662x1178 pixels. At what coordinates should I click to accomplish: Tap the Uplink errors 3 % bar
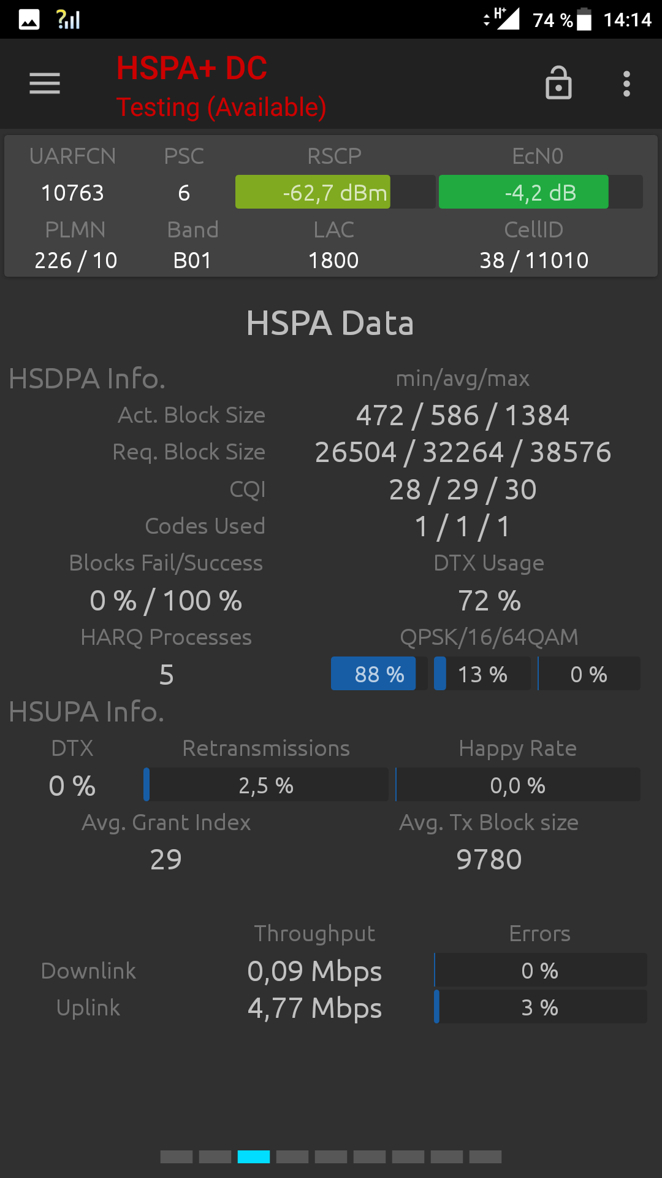(x=540, y=1007)
